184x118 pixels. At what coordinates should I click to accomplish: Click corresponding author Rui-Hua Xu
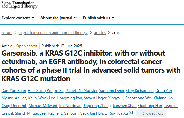[118, 113]
